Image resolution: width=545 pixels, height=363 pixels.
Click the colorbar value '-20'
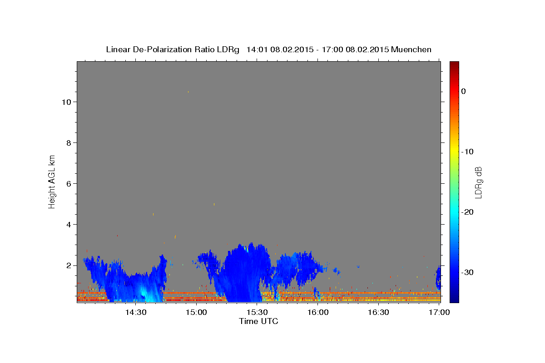pyautogui.click(x=468, y=212)
